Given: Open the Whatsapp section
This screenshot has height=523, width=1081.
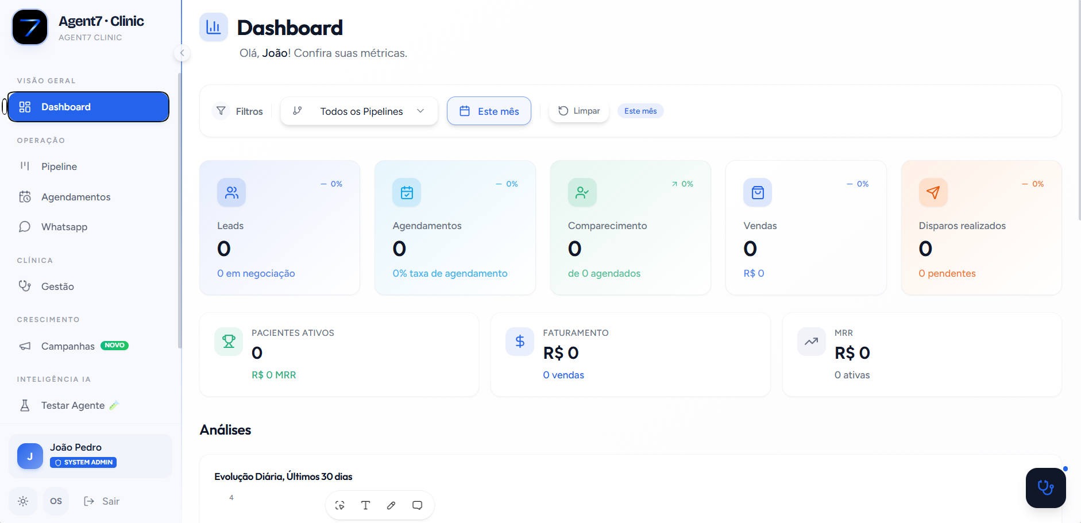Looking at the screenshot, I should [88, 227].
